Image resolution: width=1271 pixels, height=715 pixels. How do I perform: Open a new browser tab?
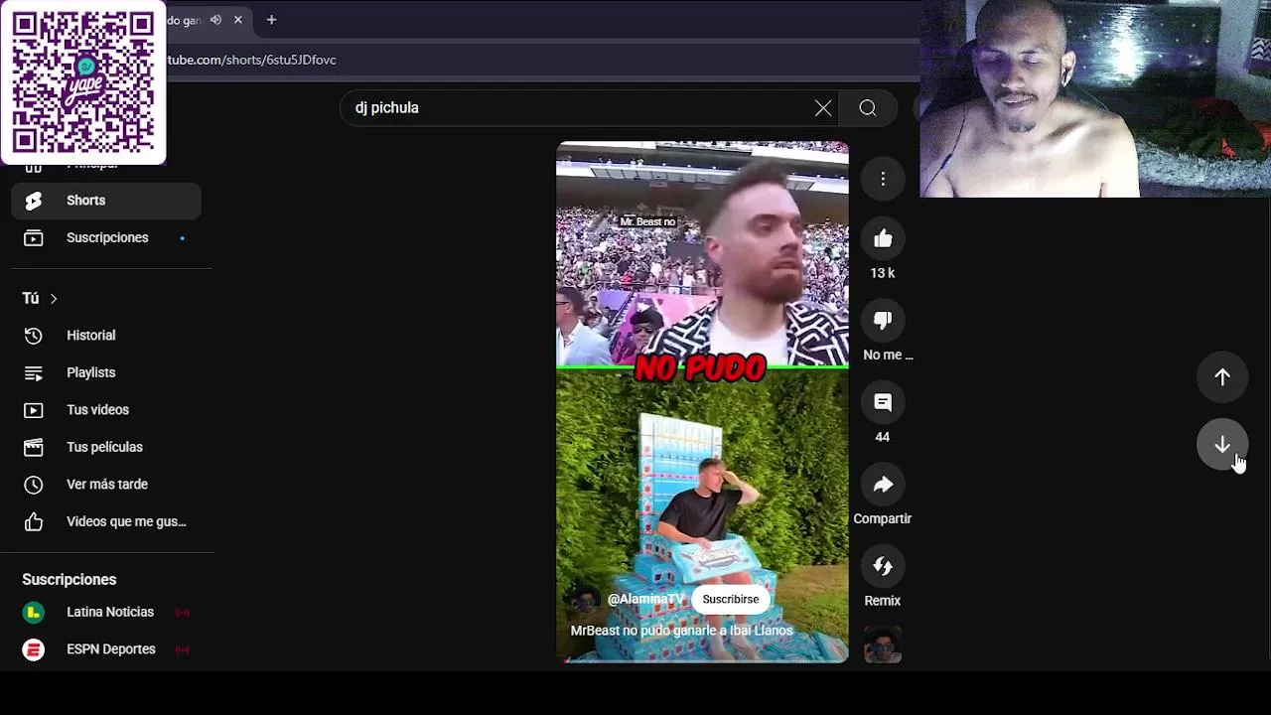tap(271, 20)
